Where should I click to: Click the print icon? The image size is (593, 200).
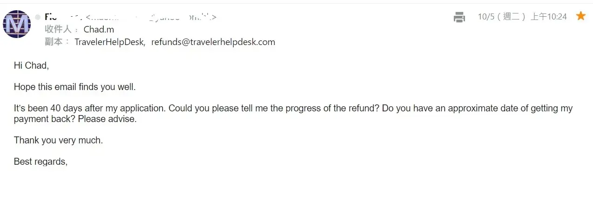(459, 17)
